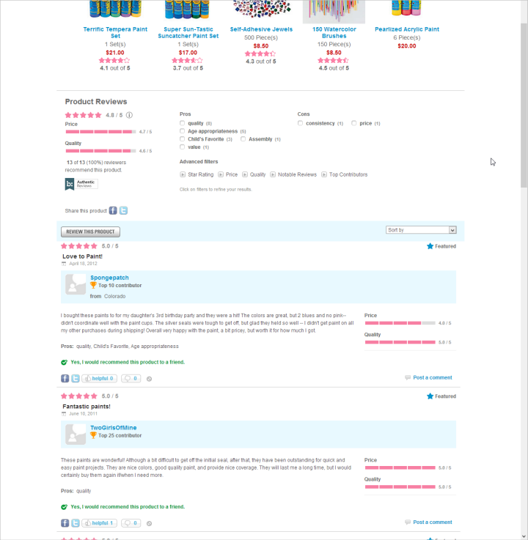
Task: Tick the Child's Favorite pros checkbox
Action: pos(183,139)
